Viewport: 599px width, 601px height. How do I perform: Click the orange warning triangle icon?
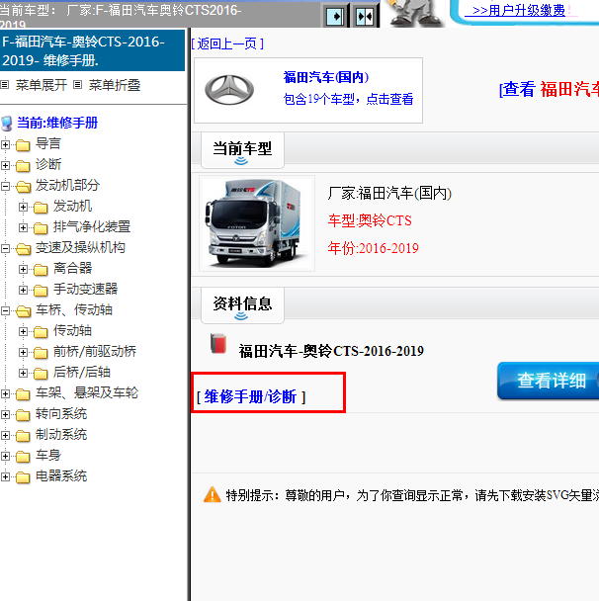coord(212,494)
